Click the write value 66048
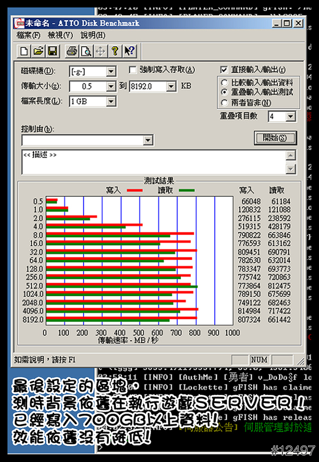The width and height of the screenshot is (319, 462). (251, 201)
